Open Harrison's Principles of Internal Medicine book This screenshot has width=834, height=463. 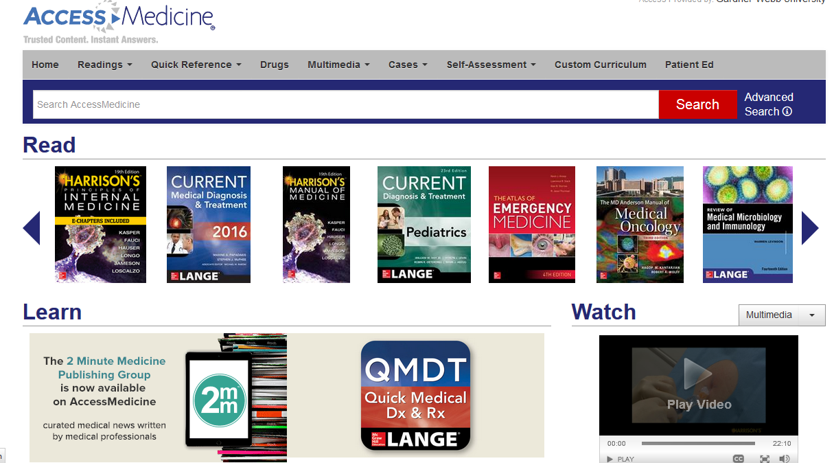tap(101, 225)
